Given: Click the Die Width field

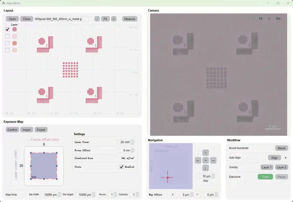Looking at the screenshot, I should click(x=49, y=195).
